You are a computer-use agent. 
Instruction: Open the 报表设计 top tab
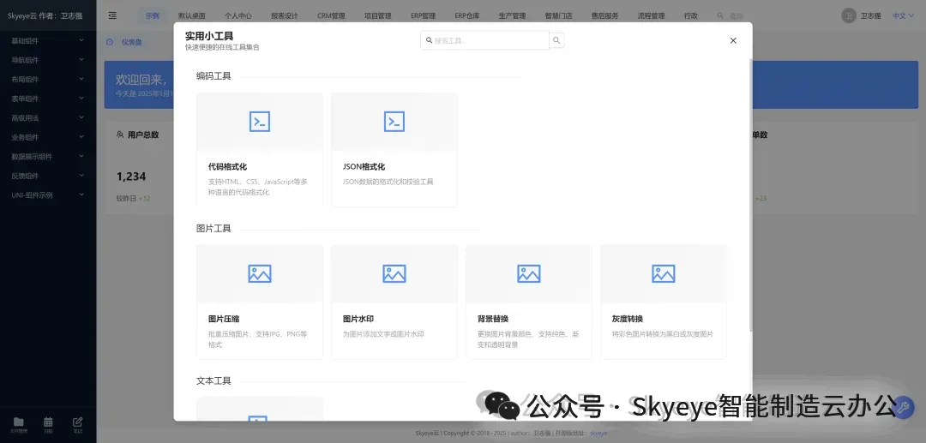(x=285, y=16)
